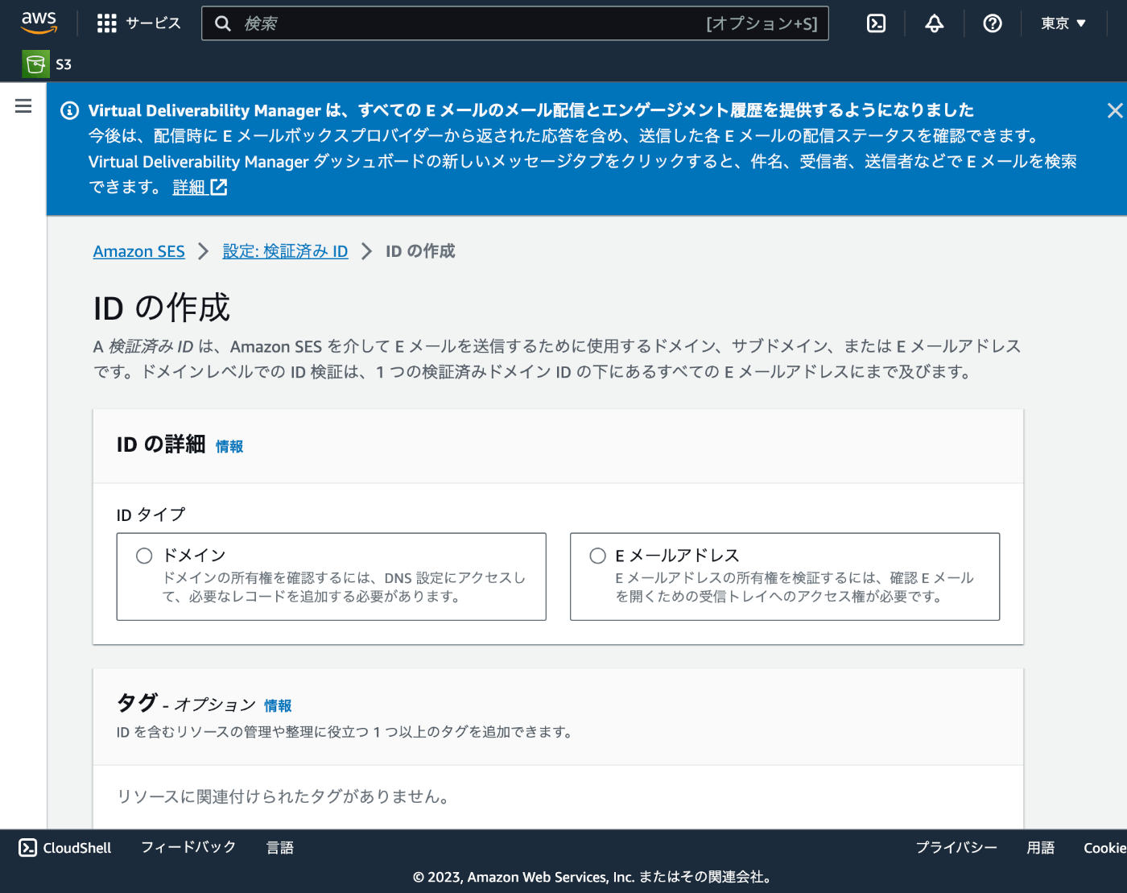
Task: Click the ID の作成 page heading
Action: click(162, 308)
